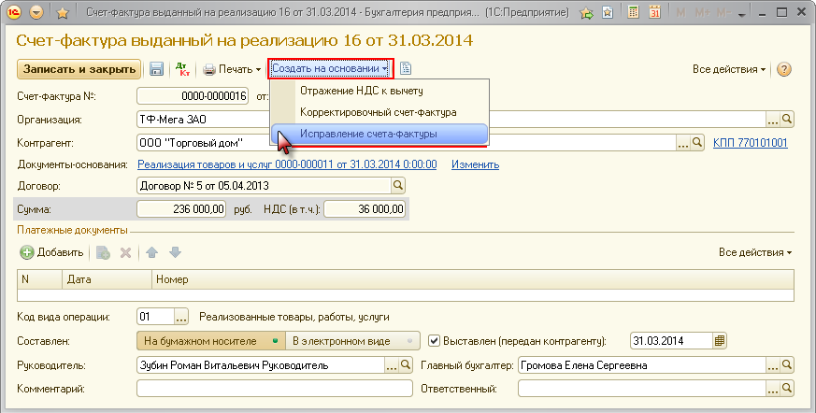Screen dimensions: 816x413
Task: Open the calendar icon in title bar
Action: click(x=654, y=12)
